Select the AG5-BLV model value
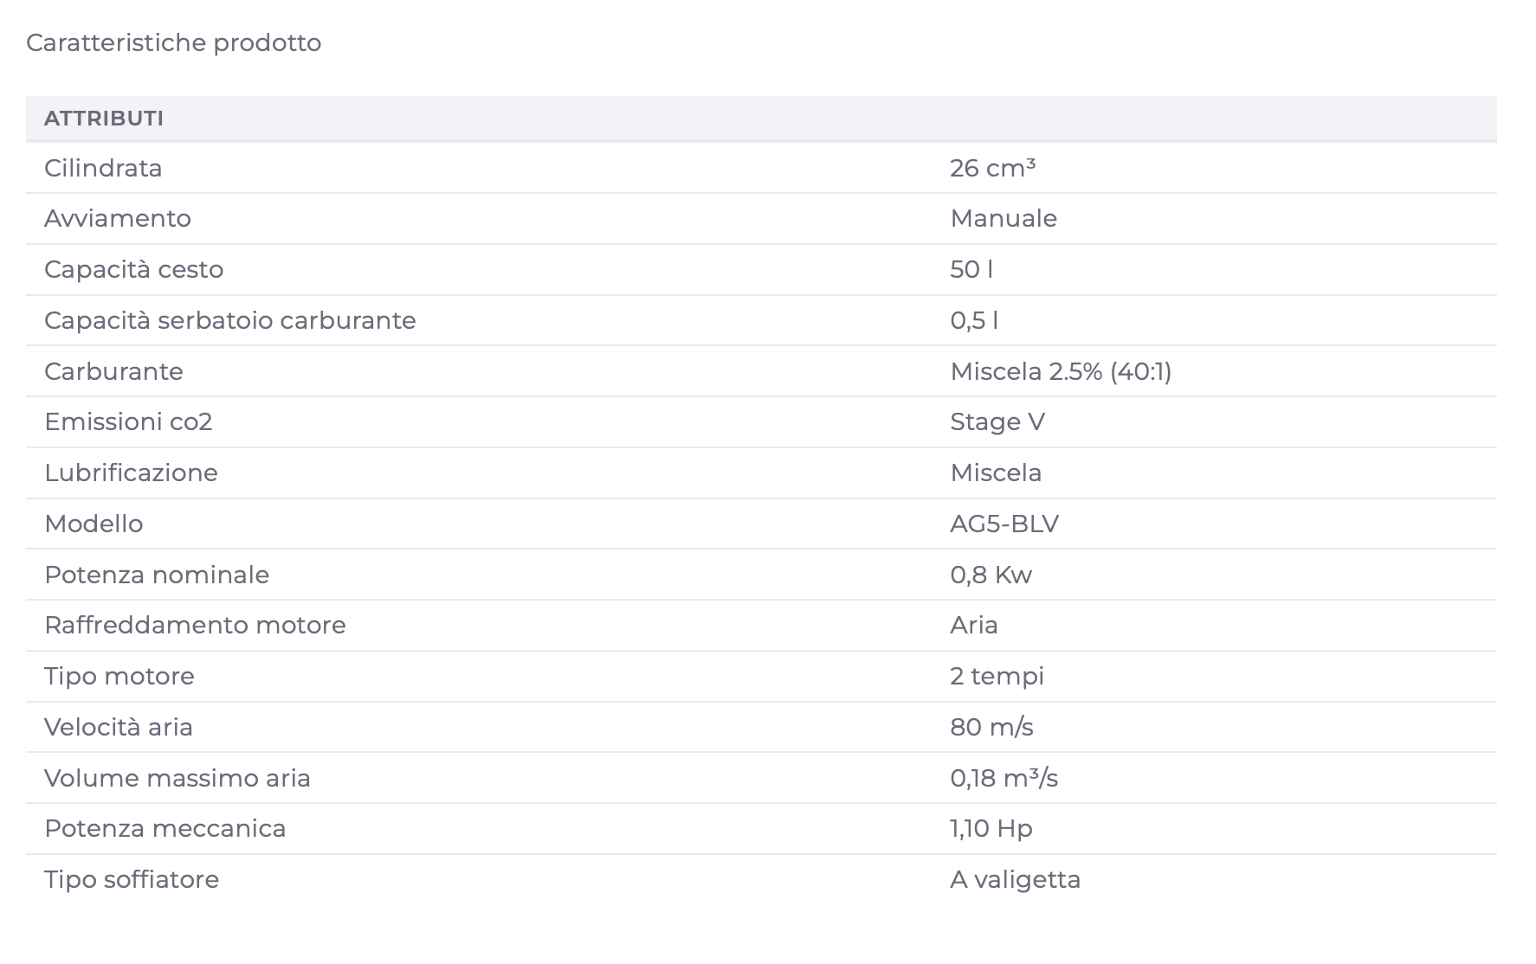The width and height of the screenshot is (1536, 964). point(1004,524)
